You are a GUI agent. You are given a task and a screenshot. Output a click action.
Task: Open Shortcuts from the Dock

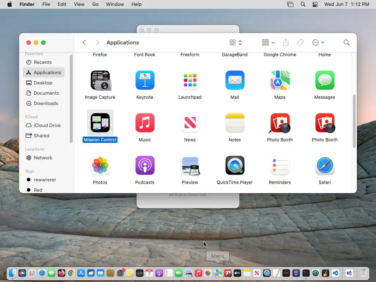click(x=296, y=273)
